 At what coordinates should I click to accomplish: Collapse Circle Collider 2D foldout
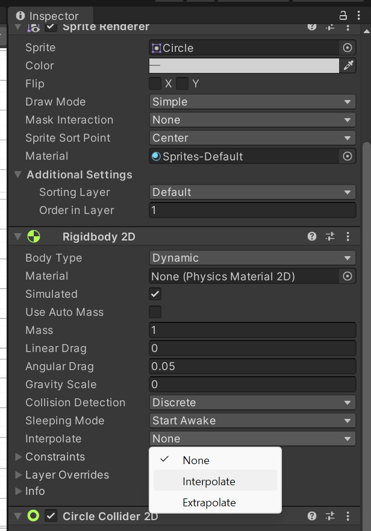[18, 516]
